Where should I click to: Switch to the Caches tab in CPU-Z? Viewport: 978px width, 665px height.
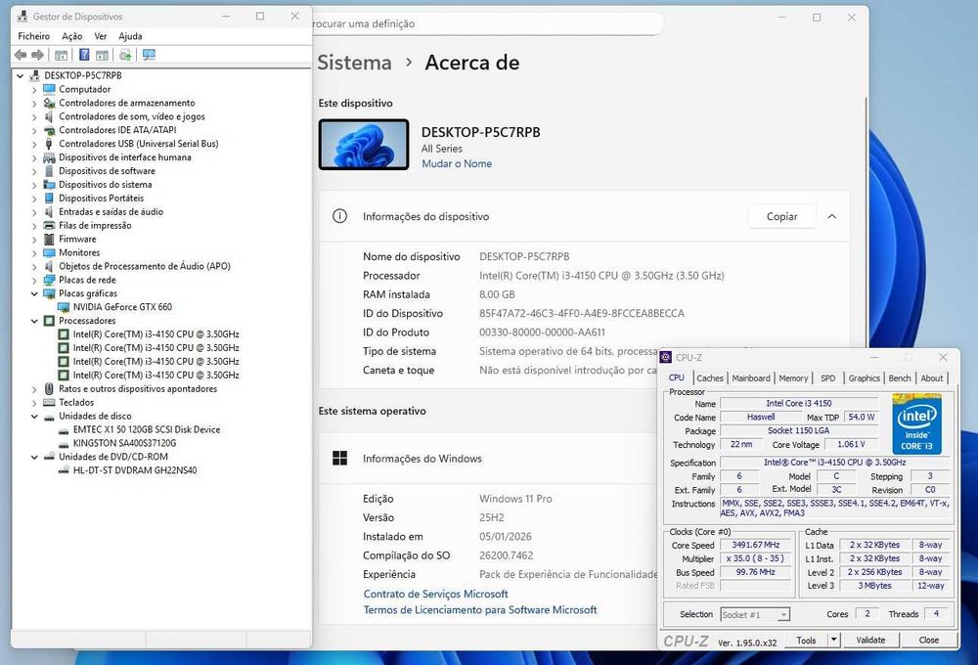[710, 378]
